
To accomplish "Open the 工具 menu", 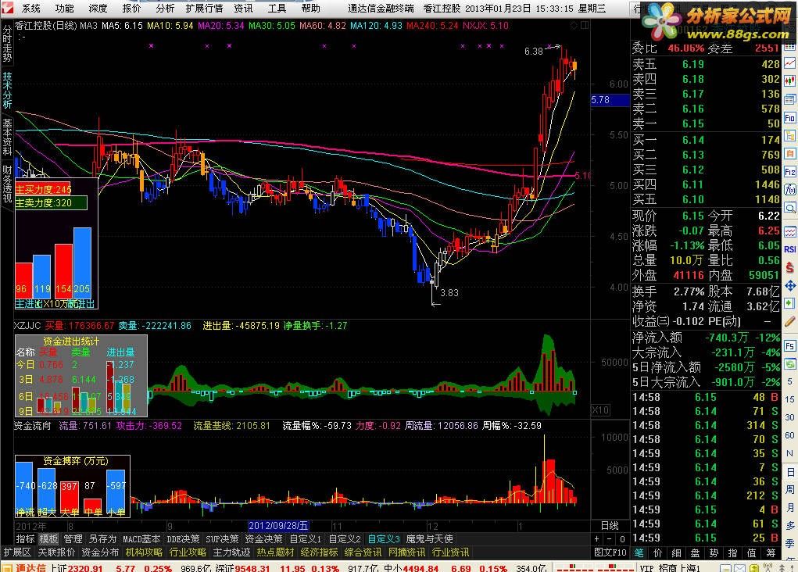I will [277, 8].
